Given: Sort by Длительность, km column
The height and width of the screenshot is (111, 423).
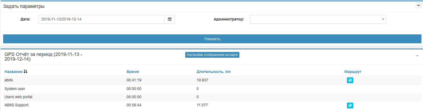Looking at the screenshot, I should [213, 72].
